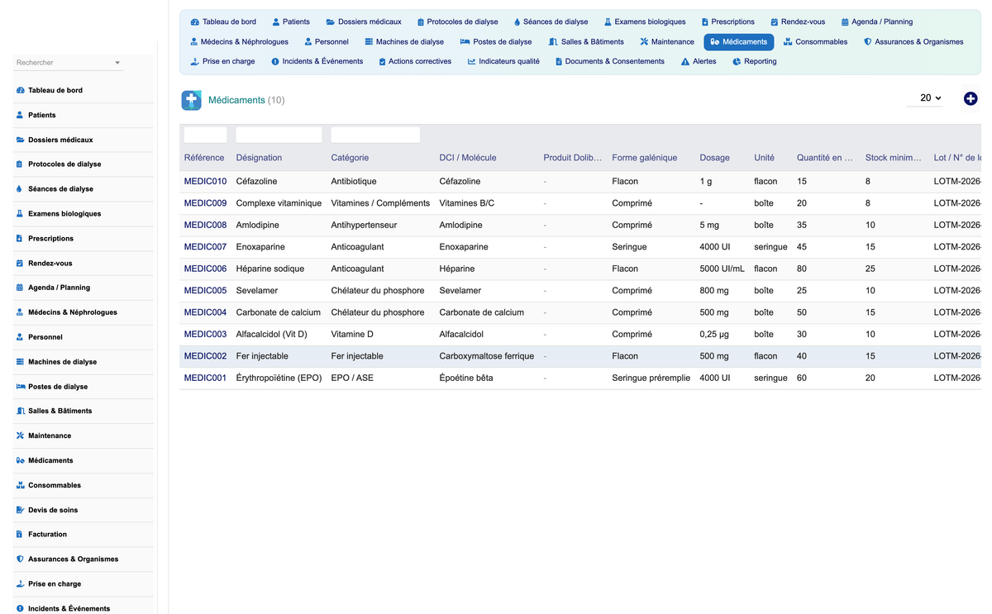Screen dimensions: 992x614
Task: Sort by the Dosage column header
Action: (x=714, y=158)
